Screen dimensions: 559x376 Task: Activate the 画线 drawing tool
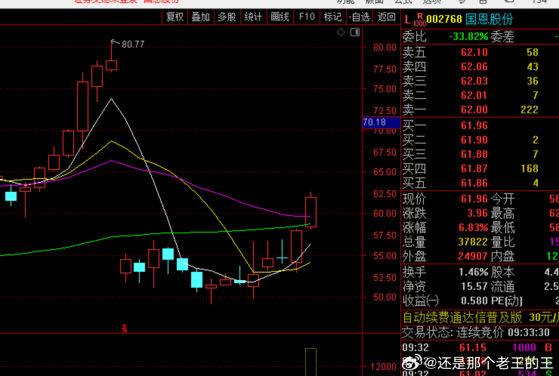tap(280, 17)
